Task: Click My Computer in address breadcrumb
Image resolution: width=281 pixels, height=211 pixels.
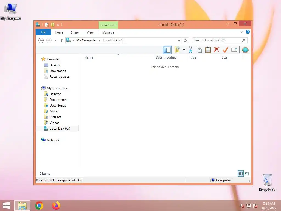Action: [86, 40]
